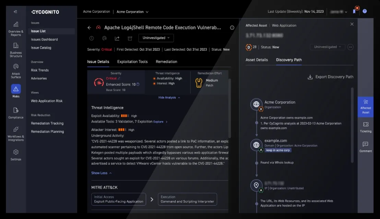Open the help question mark icon
This screenshot has width=380, height=219.
pos(365,11)
